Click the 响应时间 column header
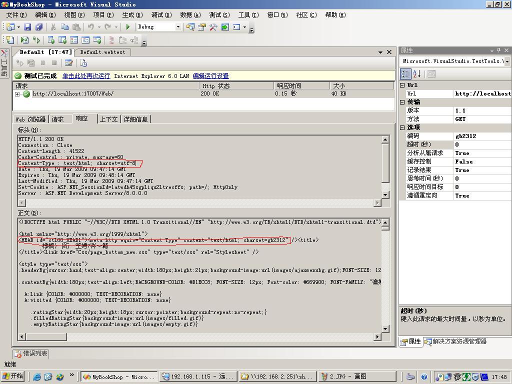512x384 pixels. [x=301, y=86]
